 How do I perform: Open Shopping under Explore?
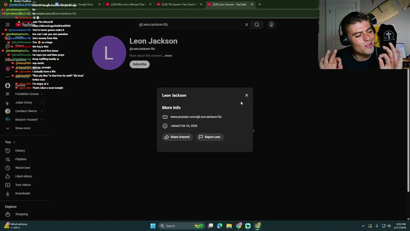click(x=25, y=214)
